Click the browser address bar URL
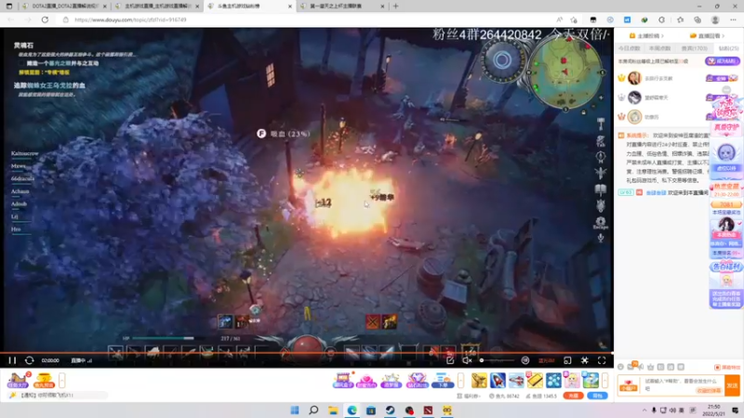The width and height of the screenshot is (744, 418). coord(130,20)
